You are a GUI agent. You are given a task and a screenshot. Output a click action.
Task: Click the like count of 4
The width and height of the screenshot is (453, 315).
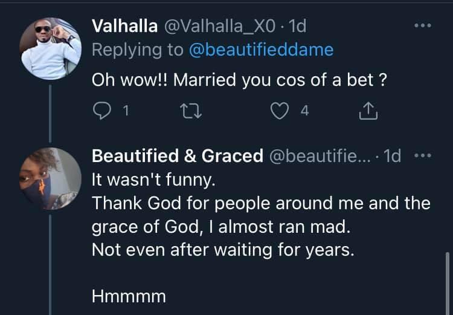pos(305,111)
